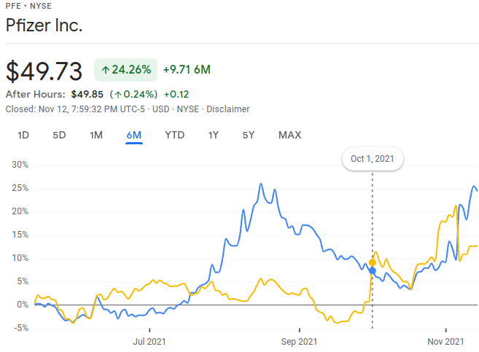
Task: Click the Pfizer Inc. company title
Action: click(x=44, y=26)
